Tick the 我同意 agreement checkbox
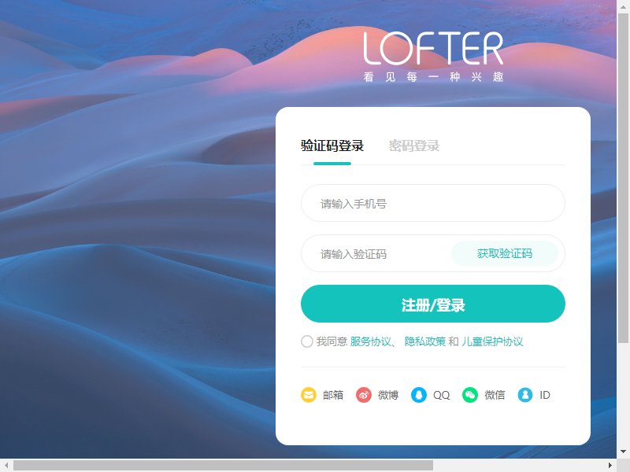630x472 pixels. click(307, 341)
